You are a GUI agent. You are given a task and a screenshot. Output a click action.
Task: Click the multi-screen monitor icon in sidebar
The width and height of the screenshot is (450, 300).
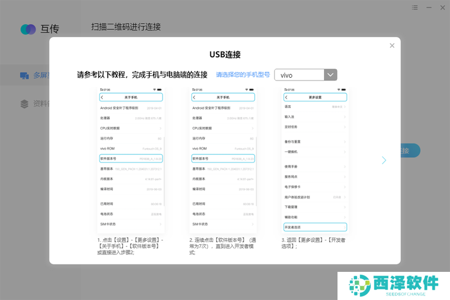coord(24,75)
